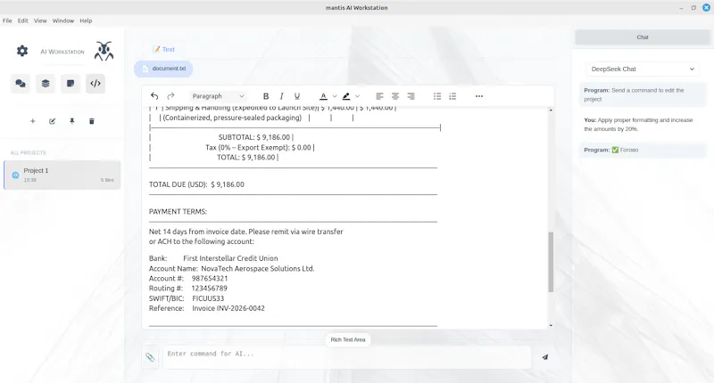
Task: Undo the last edit
Action: pyautogui.click(x=154, y=96)
